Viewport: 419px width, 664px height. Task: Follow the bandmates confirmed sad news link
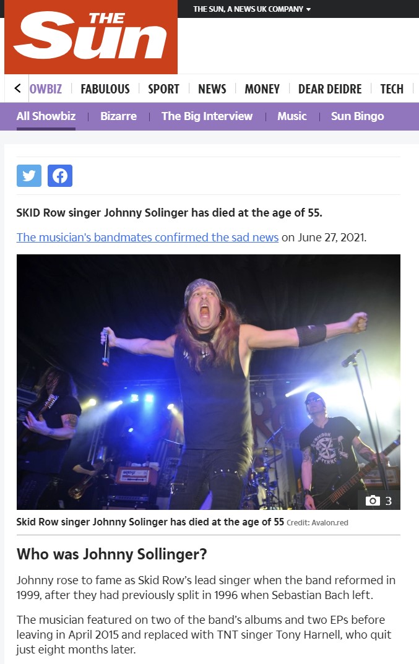pyautogui.click(x=147, y=237)
